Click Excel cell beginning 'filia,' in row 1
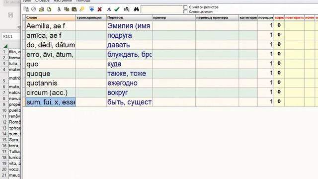318x179 pixels. pos(14,52)
